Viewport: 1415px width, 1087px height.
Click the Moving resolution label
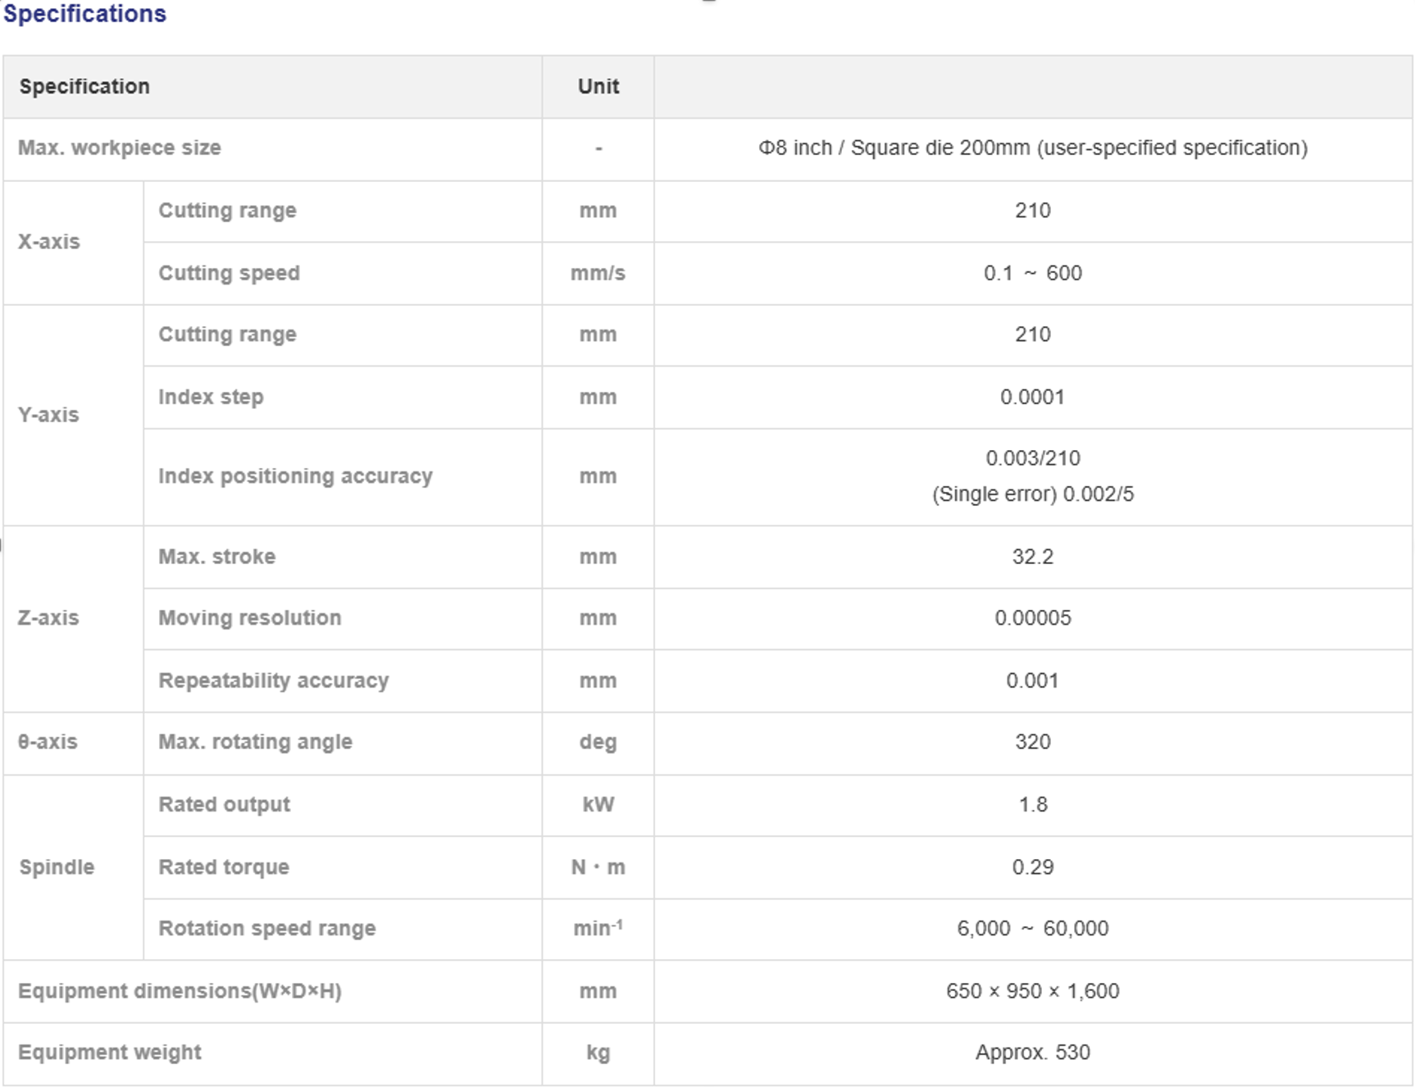(250, 618)
